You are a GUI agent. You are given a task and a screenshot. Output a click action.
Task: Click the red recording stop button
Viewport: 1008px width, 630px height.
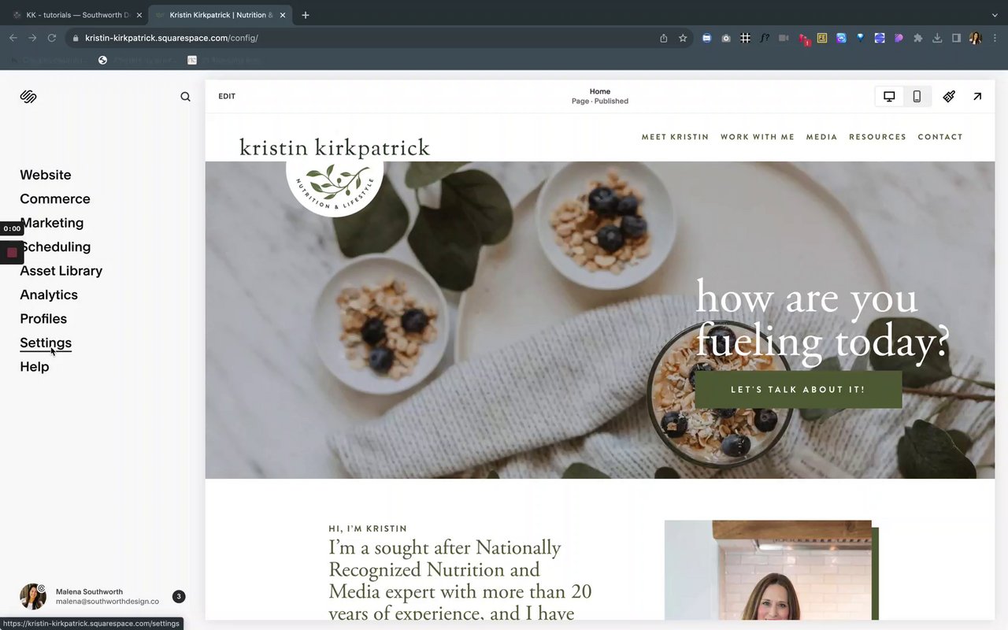pos(12,253)
